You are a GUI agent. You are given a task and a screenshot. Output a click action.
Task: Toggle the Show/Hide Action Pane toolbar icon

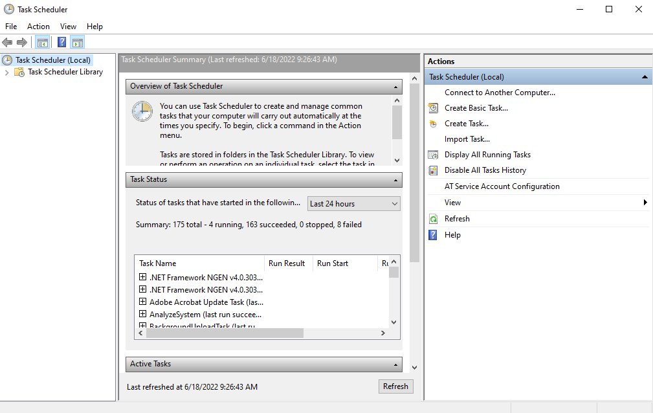(x=78, y=42)
